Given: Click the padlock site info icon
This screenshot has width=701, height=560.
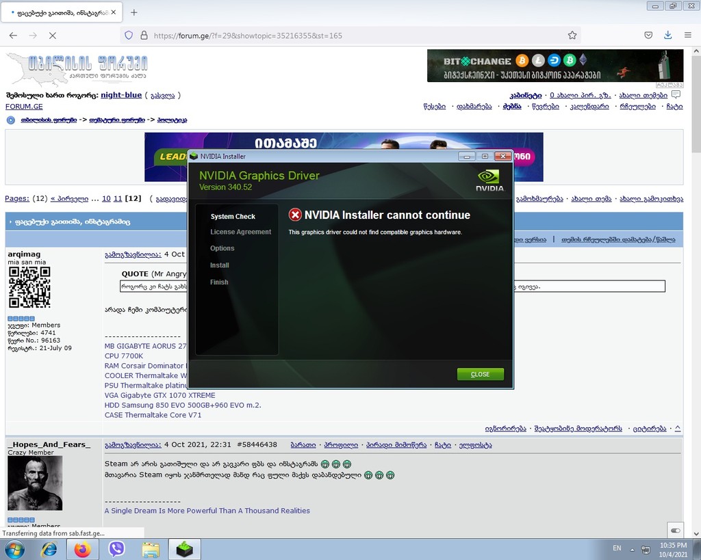Looking at the screenshot, I should point(144,36).
